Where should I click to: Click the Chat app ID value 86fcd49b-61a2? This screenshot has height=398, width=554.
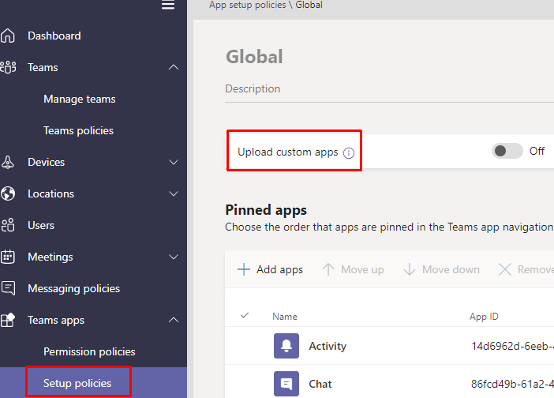(512, 384)
